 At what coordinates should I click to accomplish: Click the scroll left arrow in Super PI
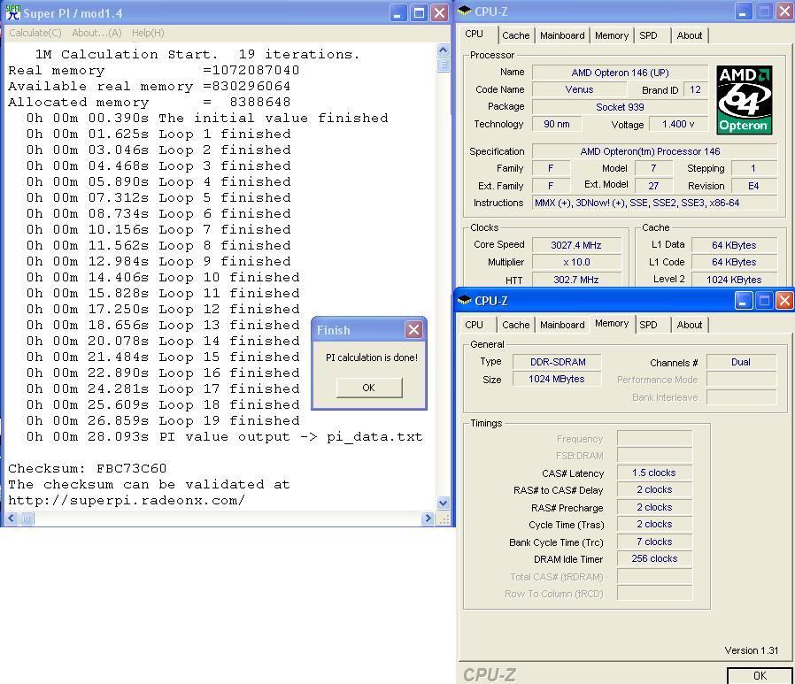[12, 519]
